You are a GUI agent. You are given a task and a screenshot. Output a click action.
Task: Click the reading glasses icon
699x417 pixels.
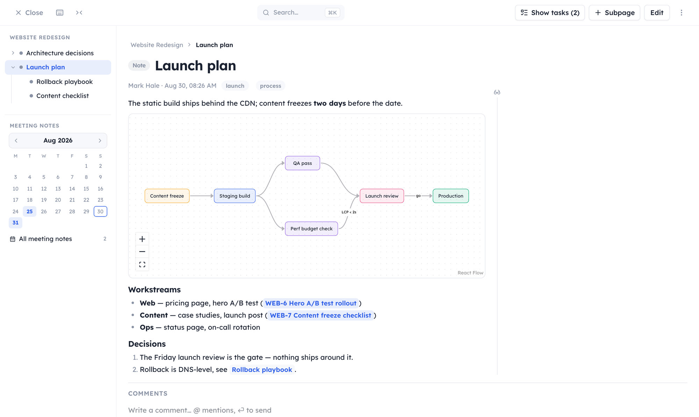497,92
